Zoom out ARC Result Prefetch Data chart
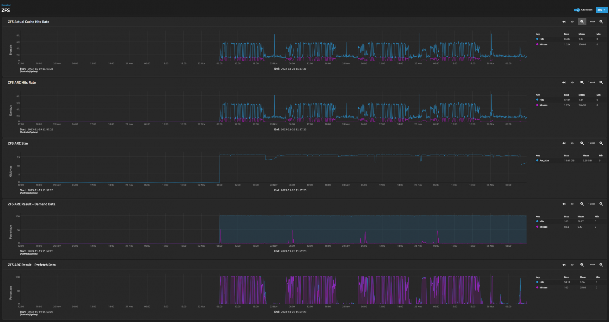This screenshot has width=609, height=322. click(x=582, y=265)
